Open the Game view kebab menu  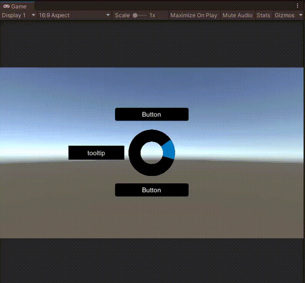[x=298, y=6]
